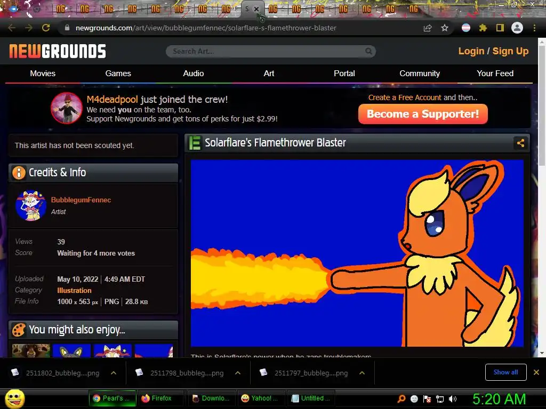Screen dimensions: 546x409
Task: Expand options for 2511802_bubbleg download
Action: [x=114, y=373]
